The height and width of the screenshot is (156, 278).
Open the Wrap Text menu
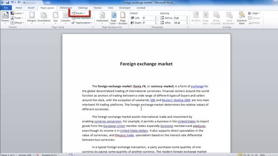[x=205, y=18]
